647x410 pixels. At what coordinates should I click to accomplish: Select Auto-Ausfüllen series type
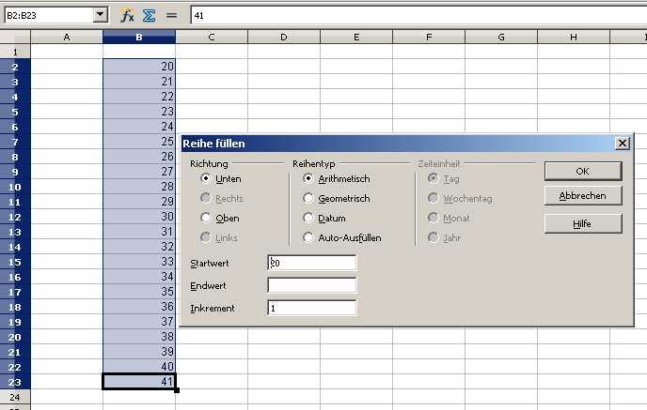point(308,238)
